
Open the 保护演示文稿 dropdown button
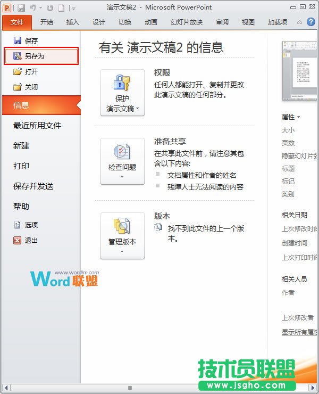pyautogui.click(x=122, y=93)
